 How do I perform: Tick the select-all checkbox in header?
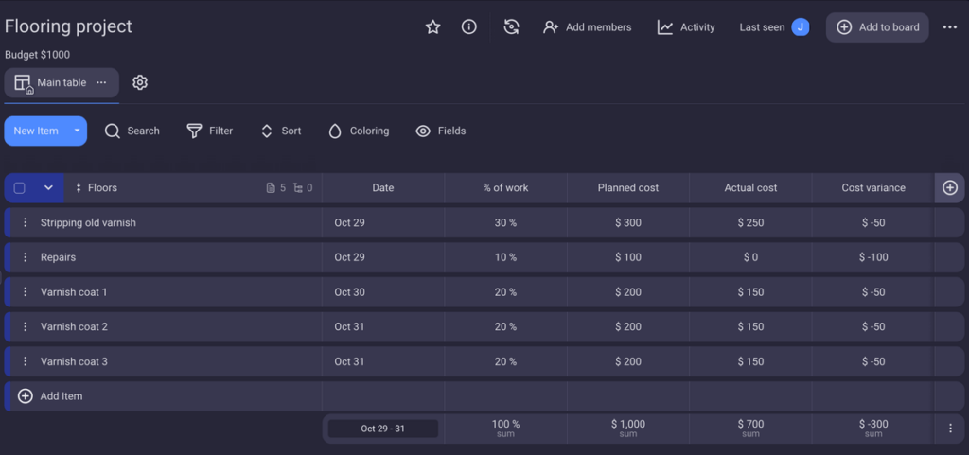tap(19, 188)
